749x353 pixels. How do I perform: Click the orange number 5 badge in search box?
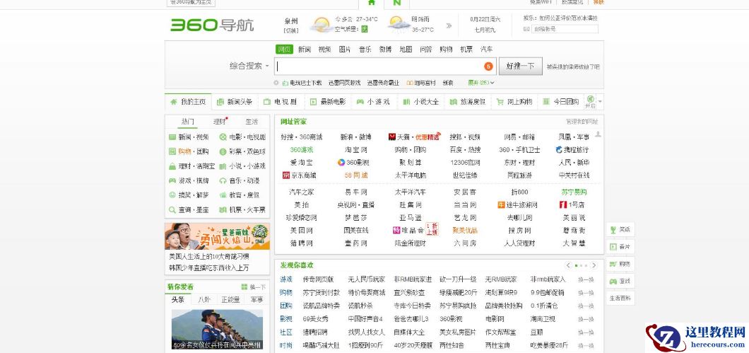[488, 66]
